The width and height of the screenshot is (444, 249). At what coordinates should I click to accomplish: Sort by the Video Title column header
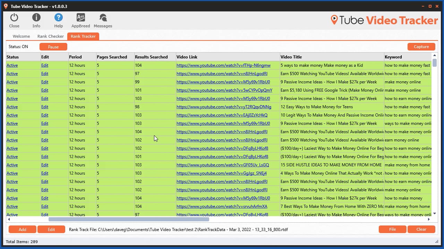(332, 57)
